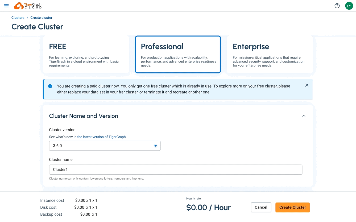Click the TigerGraph Cloud logo
356x222 pixels.
coord(28,6)
